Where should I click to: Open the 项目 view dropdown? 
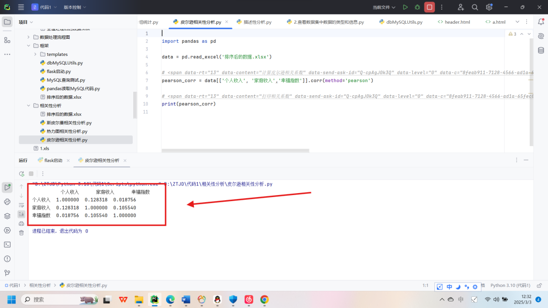[x=26, y=22]
